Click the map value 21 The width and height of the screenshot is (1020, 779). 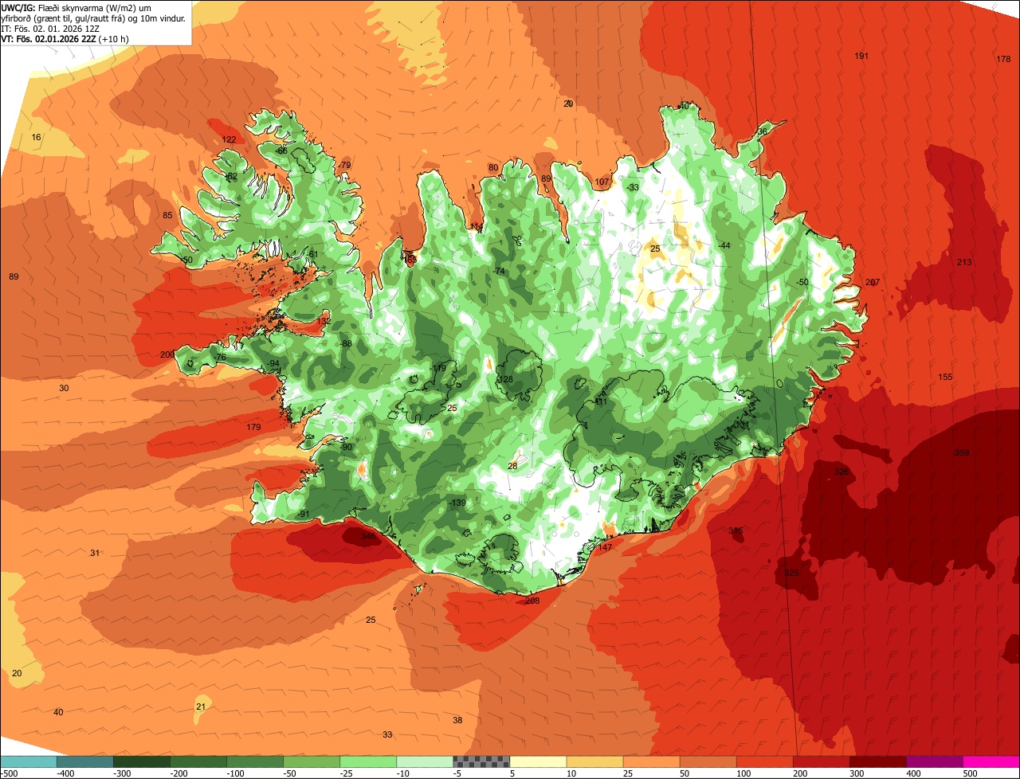click(200, 707)
